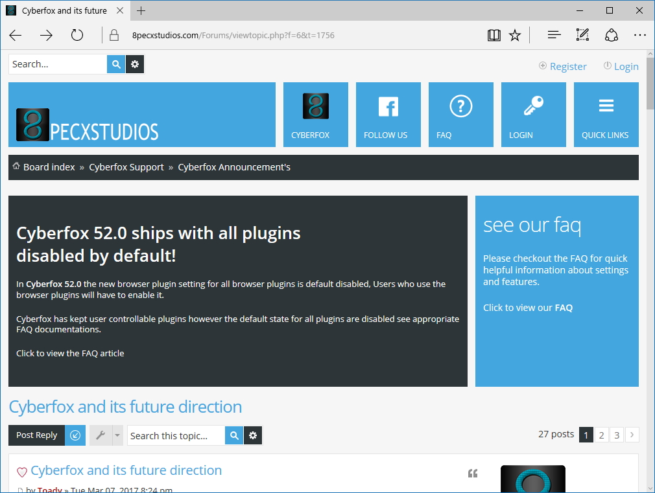655x493 pixels.
Task: Open topic tools wrench icon
Action: [x=101, y=435]
